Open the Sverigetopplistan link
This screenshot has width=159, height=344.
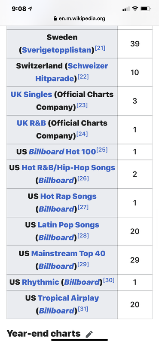(57, 50)
